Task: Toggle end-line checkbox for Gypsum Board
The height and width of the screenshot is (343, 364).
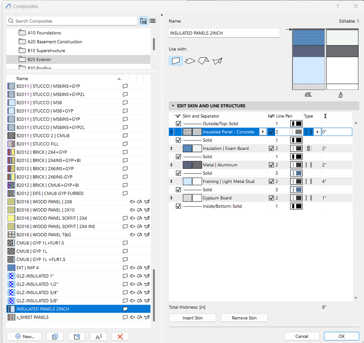Action: tap(271, 198)
